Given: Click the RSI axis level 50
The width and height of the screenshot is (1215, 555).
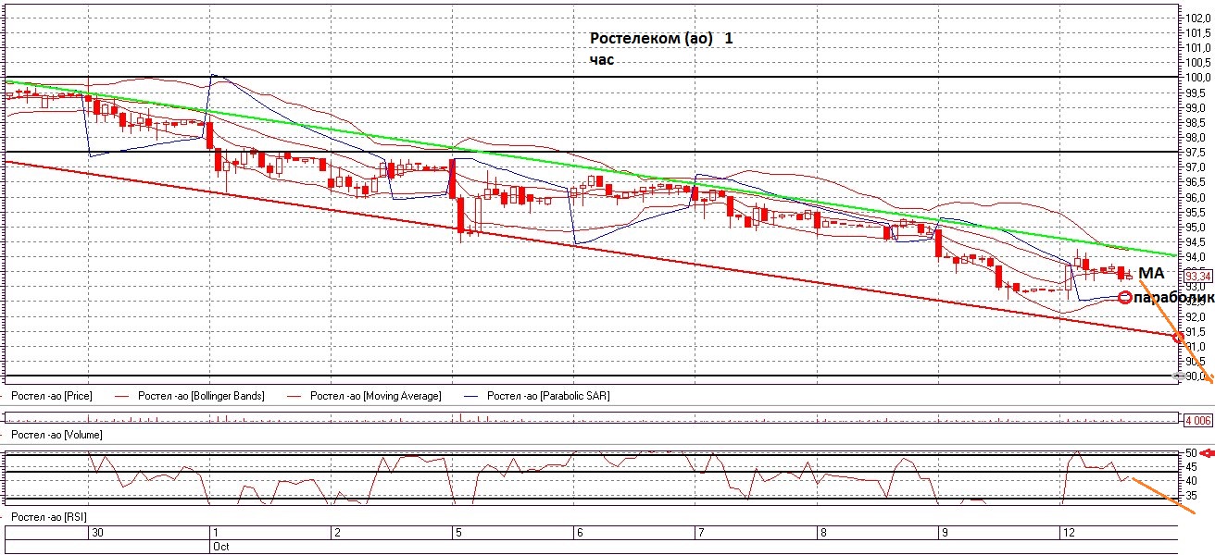Looking at the screenshot, I should 1193,453.
